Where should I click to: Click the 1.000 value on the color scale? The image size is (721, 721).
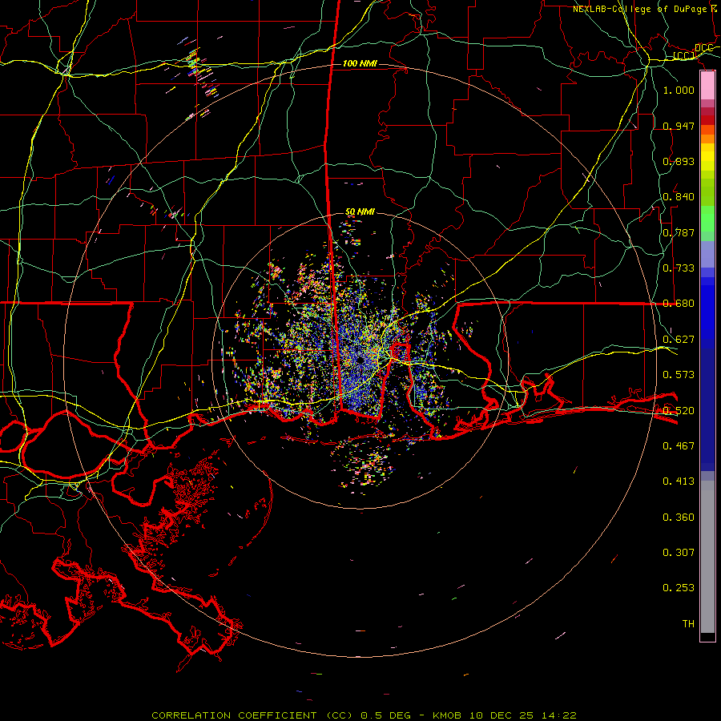(679, 90)
